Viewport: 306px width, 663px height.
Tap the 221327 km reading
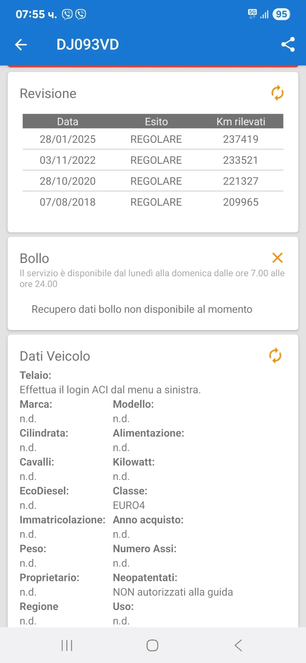[240, 181]
